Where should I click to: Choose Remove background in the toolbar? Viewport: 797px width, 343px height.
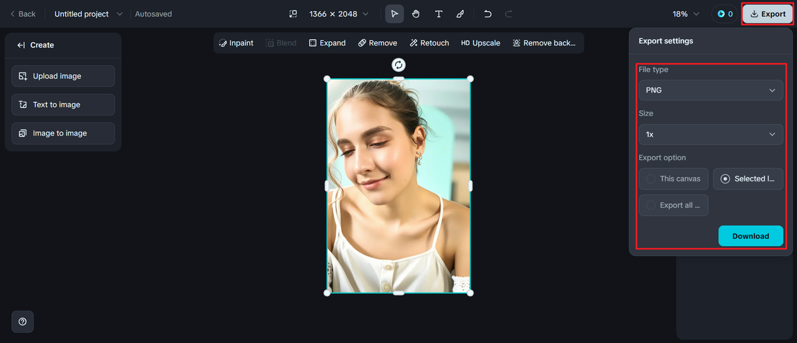[x=544, y=43]
